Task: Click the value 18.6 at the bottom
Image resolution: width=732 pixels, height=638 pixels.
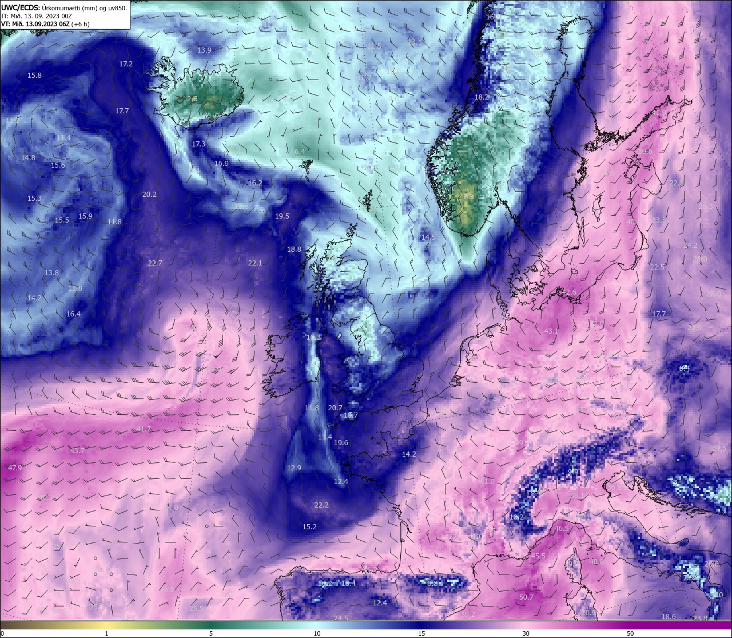Action: pos(669,617)
